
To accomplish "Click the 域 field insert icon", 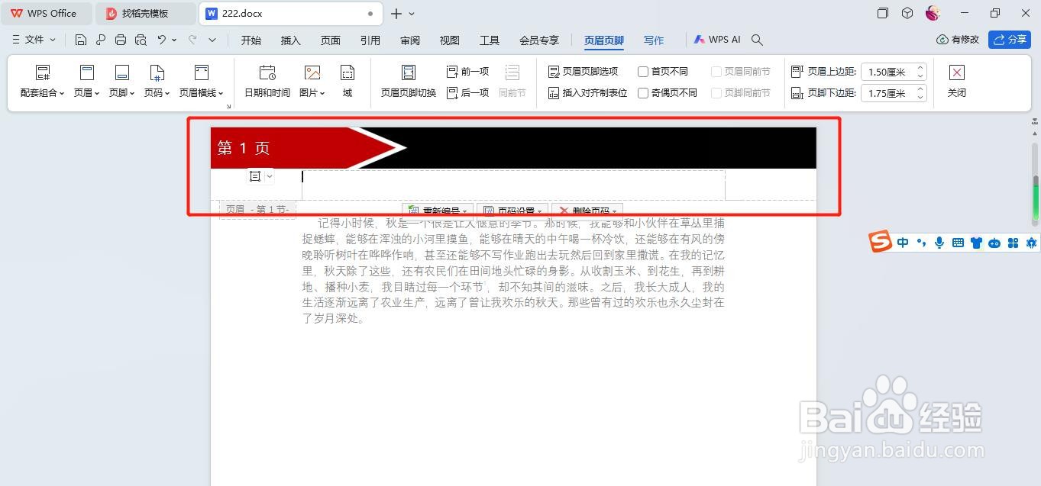I will coord(348,79).
